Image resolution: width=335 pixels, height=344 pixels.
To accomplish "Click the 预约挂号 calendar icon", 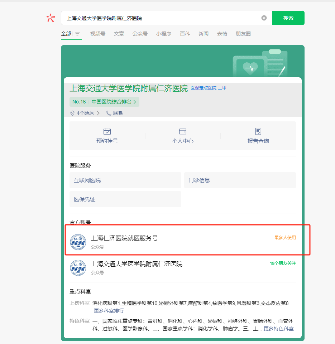I will (107, 131).
